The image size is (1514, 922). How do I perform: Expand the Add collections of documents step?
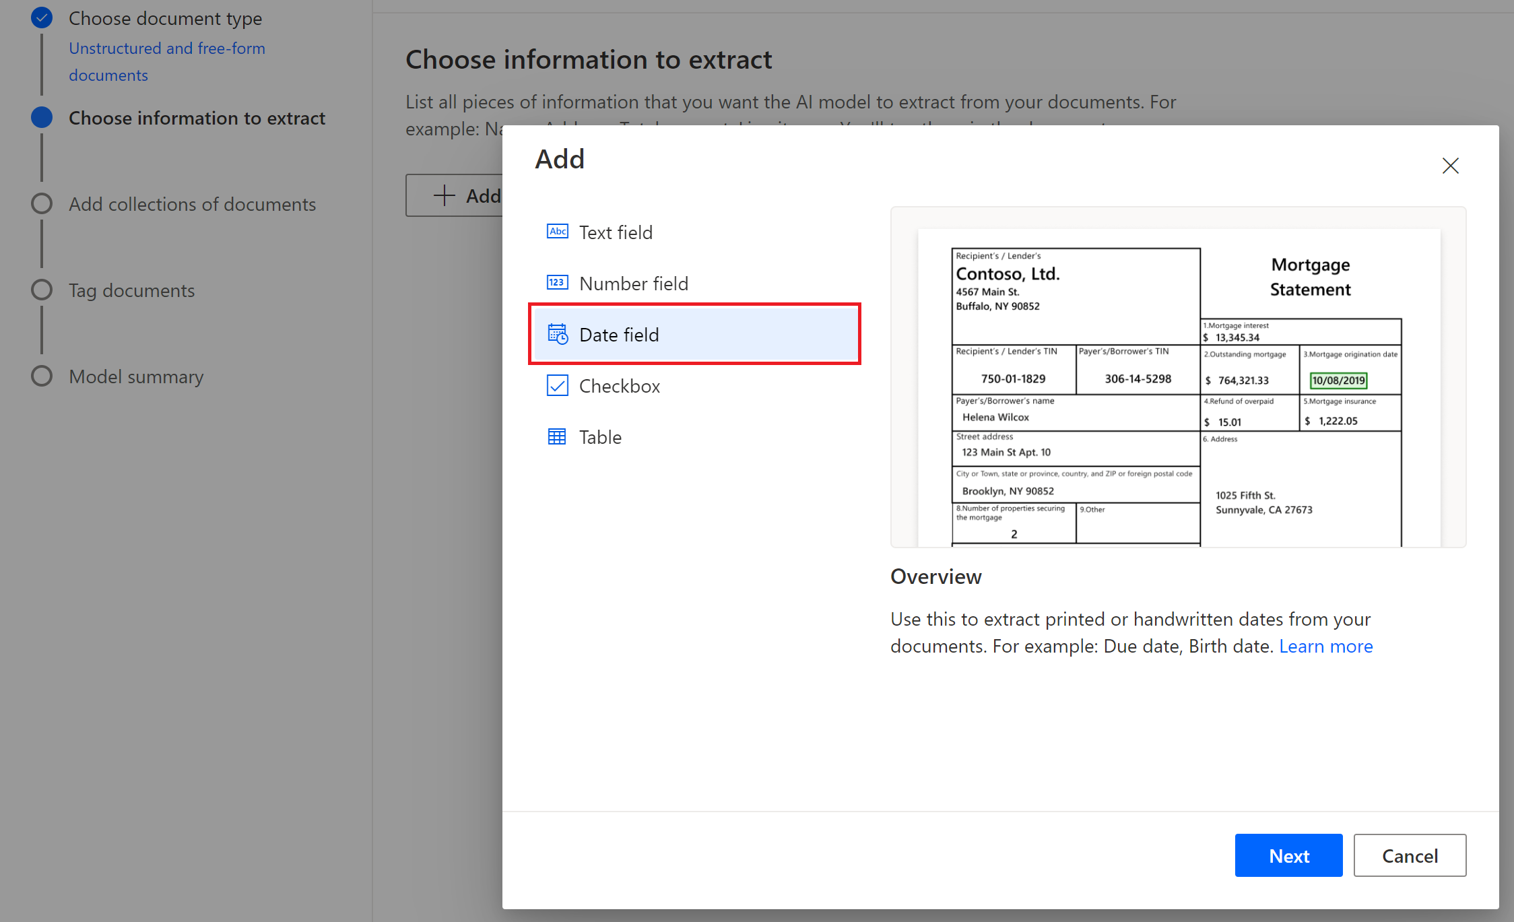click(x=191, y=203)
